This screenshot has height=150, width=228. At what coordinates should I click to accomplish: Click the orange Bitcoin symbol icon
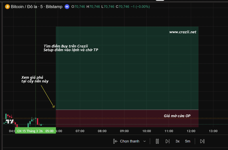tap(7, 7)
